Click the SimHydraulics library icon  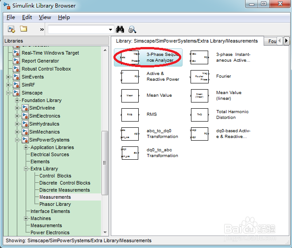click(x=25, y=124)
